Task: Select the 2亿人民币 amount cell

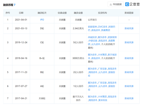Action: click(x=78, y=72)
